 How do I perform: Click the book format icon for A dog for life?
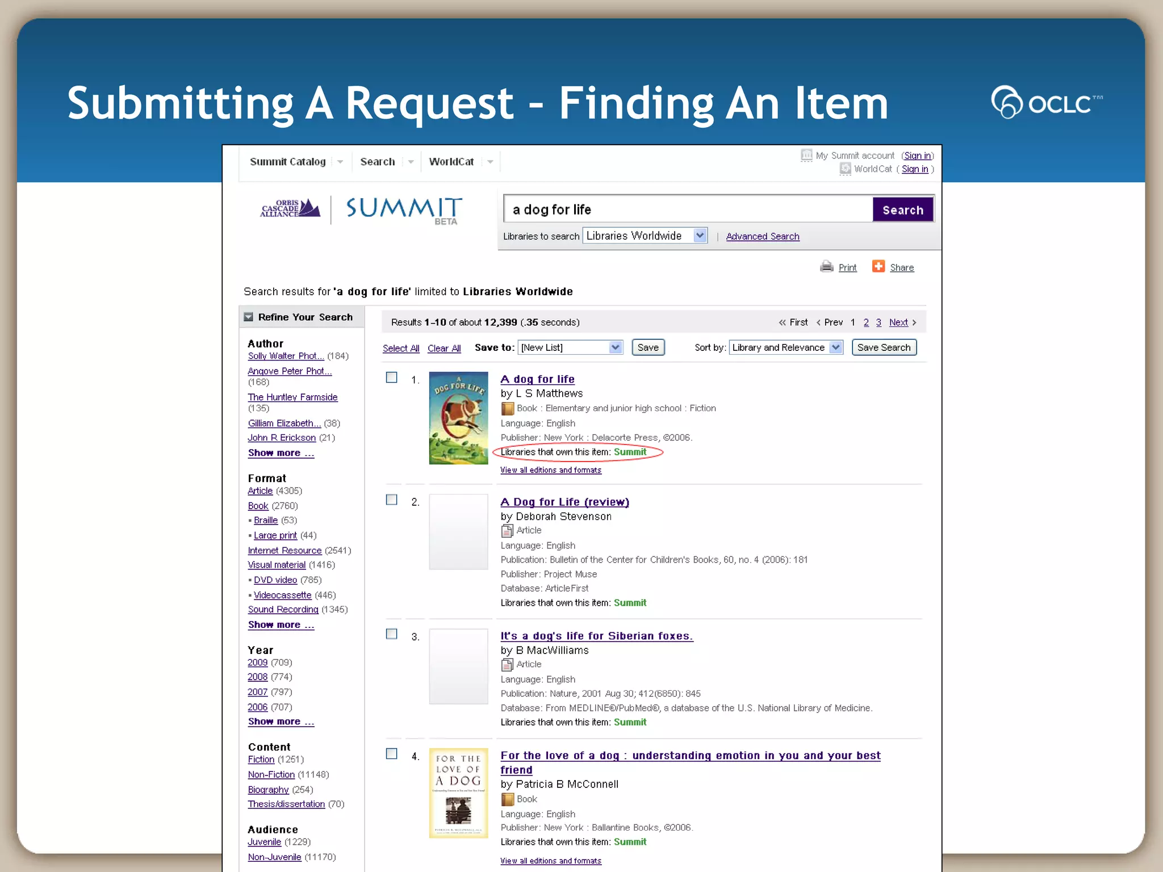(507, 408)
